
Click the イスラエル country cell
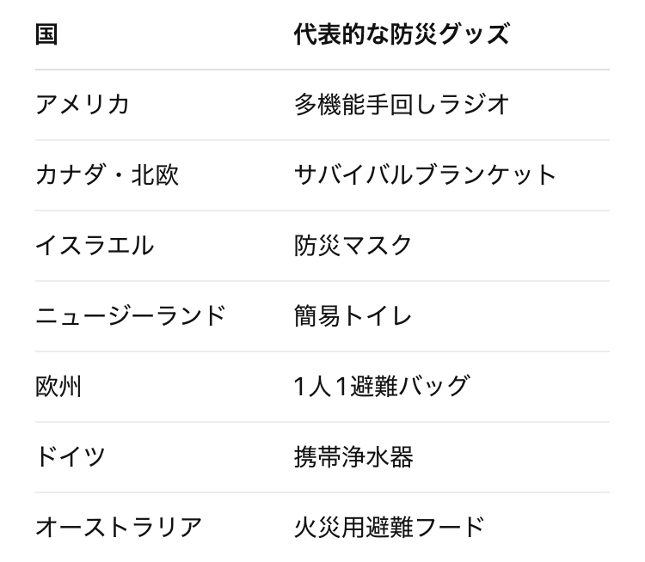(x=95, y=246)
